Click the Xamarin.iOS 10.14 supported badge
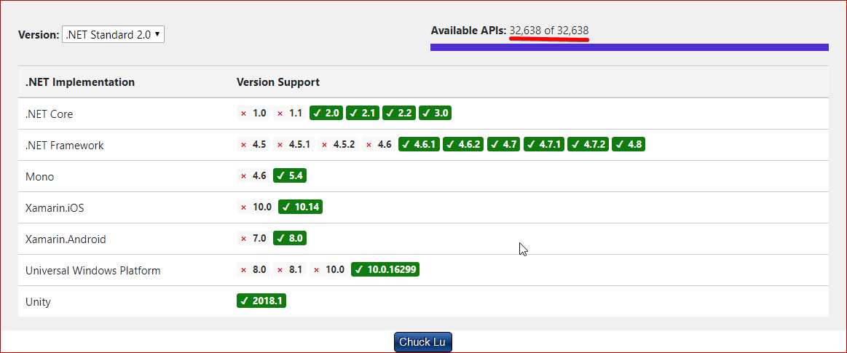The height and width of the screenshot is (353, 847). [x=300, y=207]
